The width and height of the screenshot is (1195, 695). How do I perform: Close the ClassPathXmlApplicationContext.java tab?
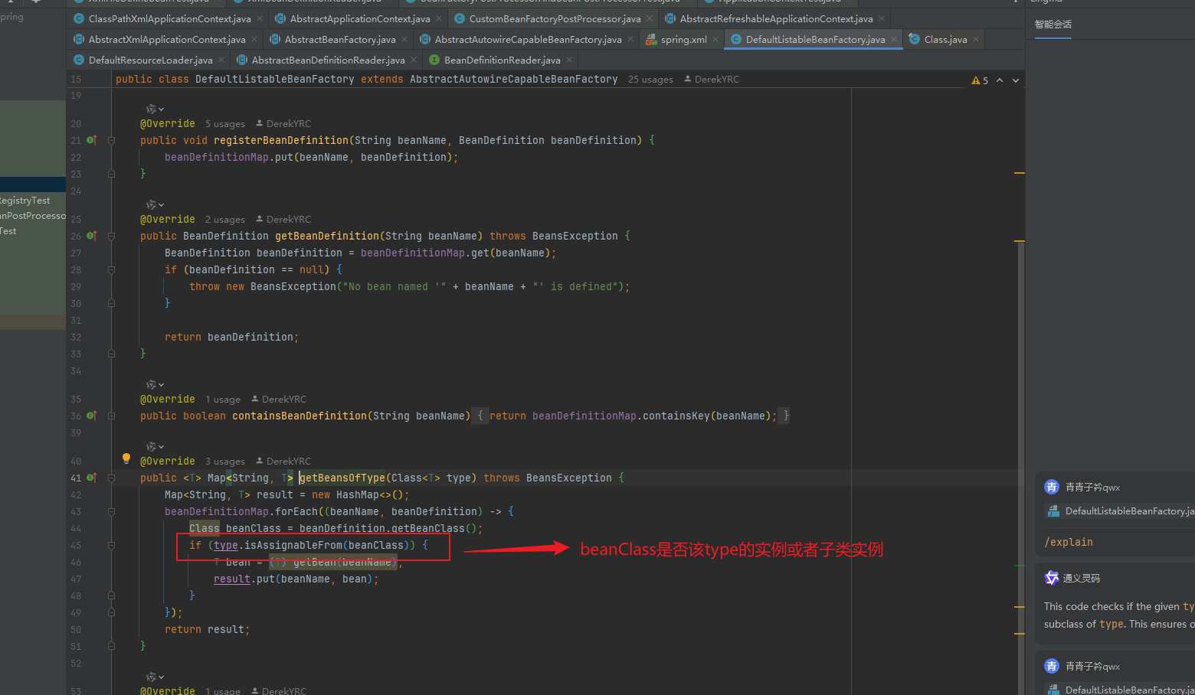260,18
